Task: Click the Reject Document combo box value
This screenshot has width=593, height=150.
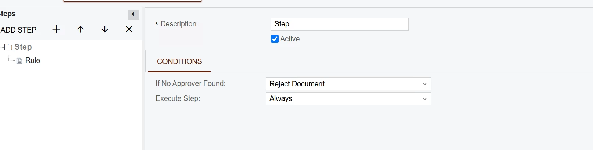Action: 348,84
